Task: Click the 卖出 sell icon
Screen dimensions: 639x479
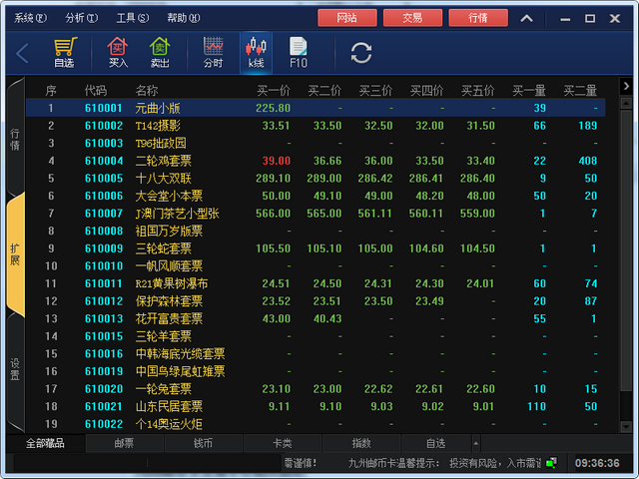Action: tap(160, 52)
